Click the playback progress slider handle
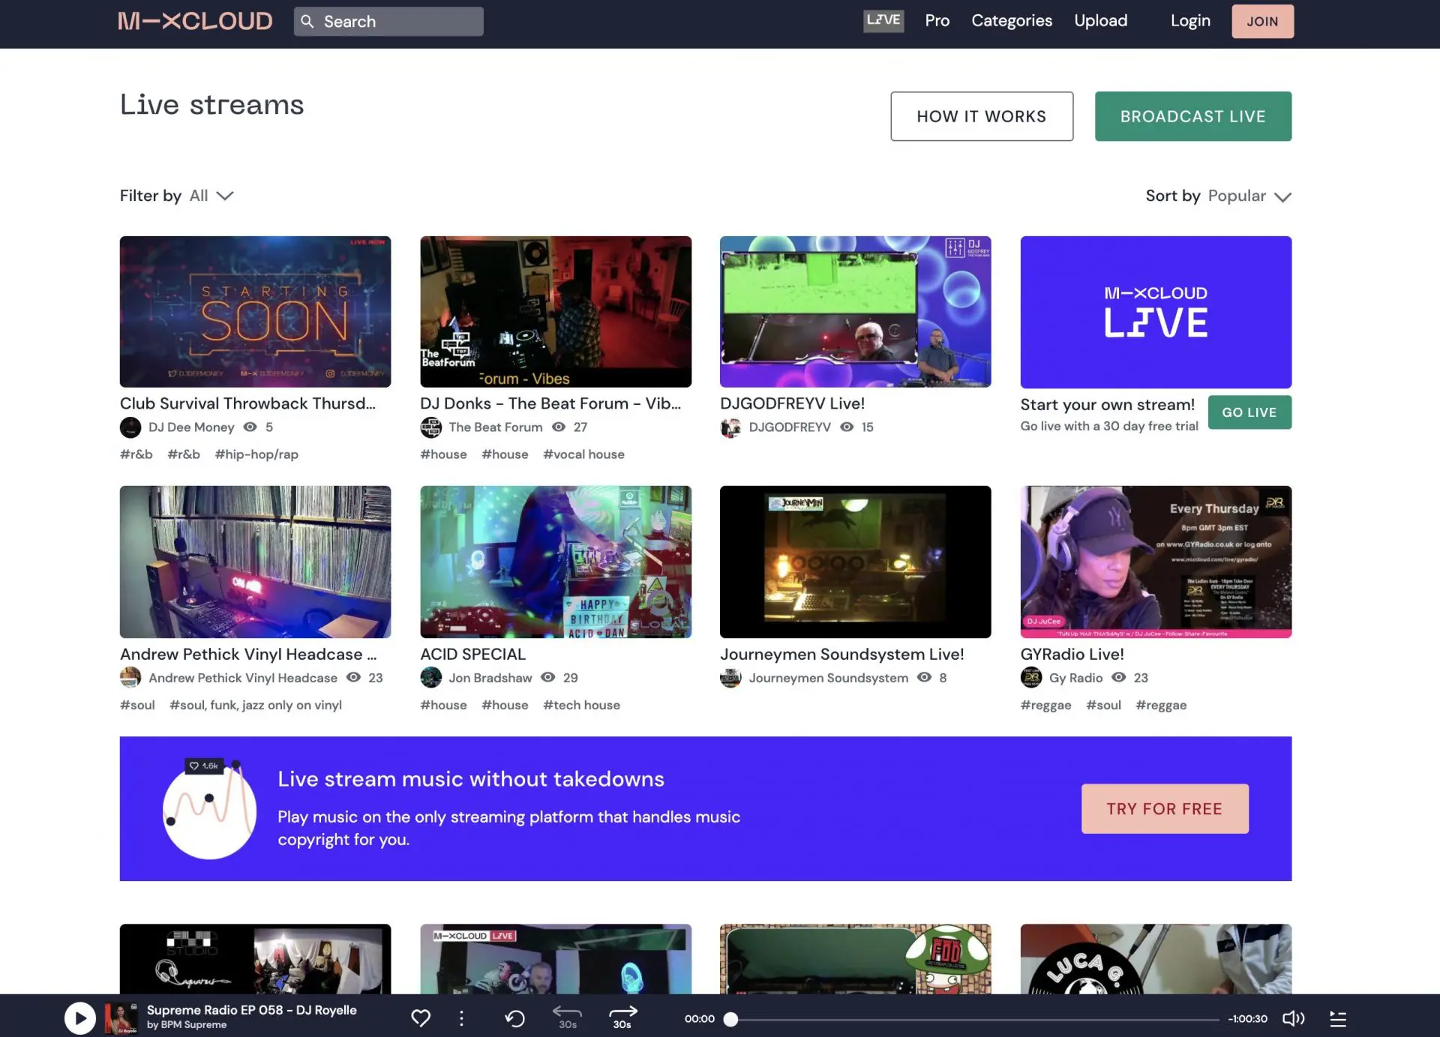Viewport: 1440px width, 1037px height. [730, 1019]
